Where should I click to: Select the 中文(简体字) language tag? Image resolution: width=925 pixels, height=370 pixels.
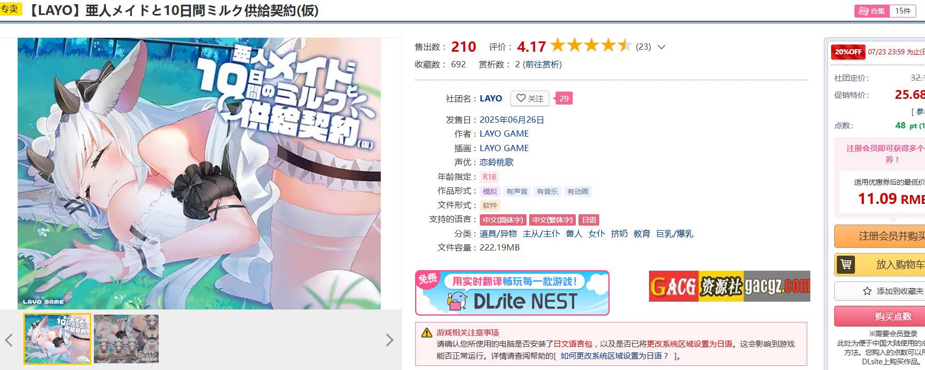[x=503, y=220]
